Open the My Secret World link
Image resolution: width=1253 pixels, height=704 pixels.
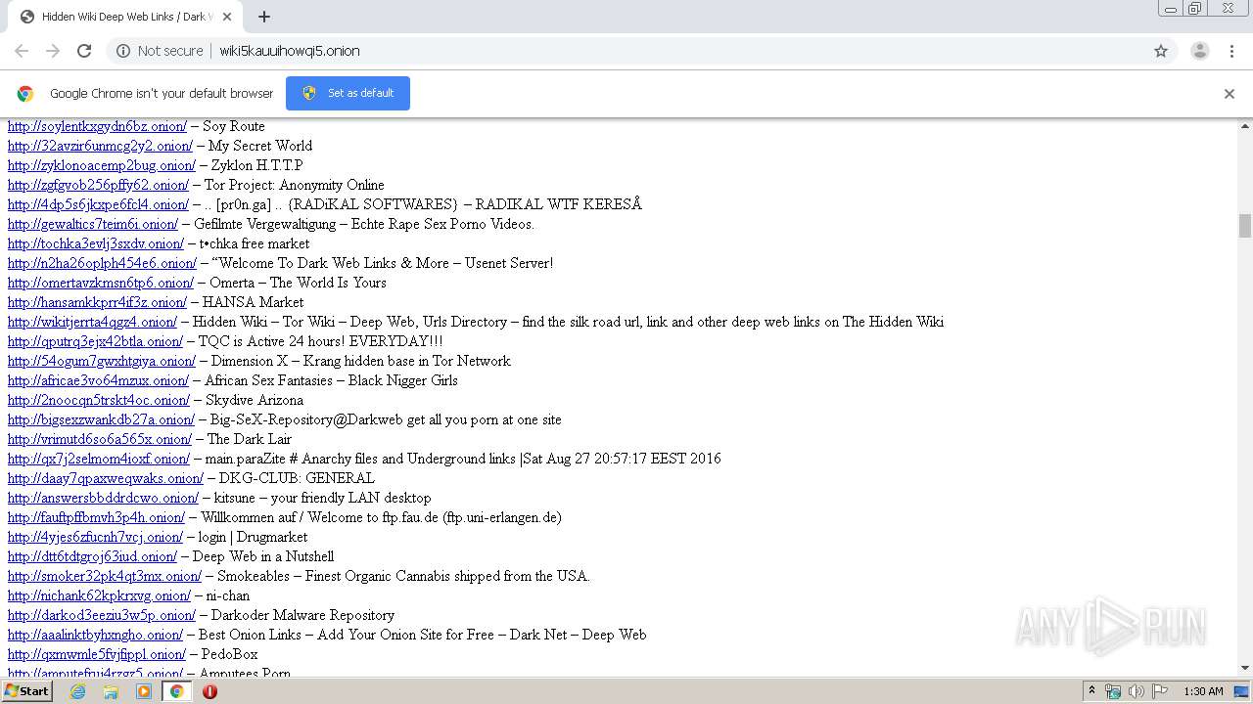pos(100,146)
